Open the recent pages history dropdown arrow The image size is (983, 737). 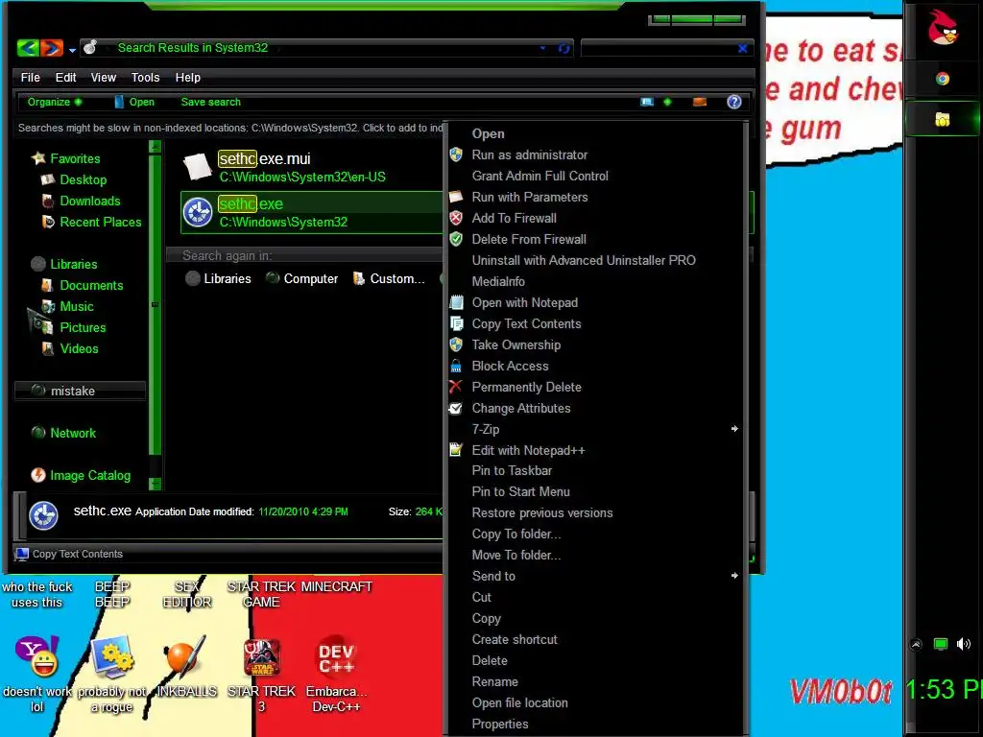pos(72,50)
